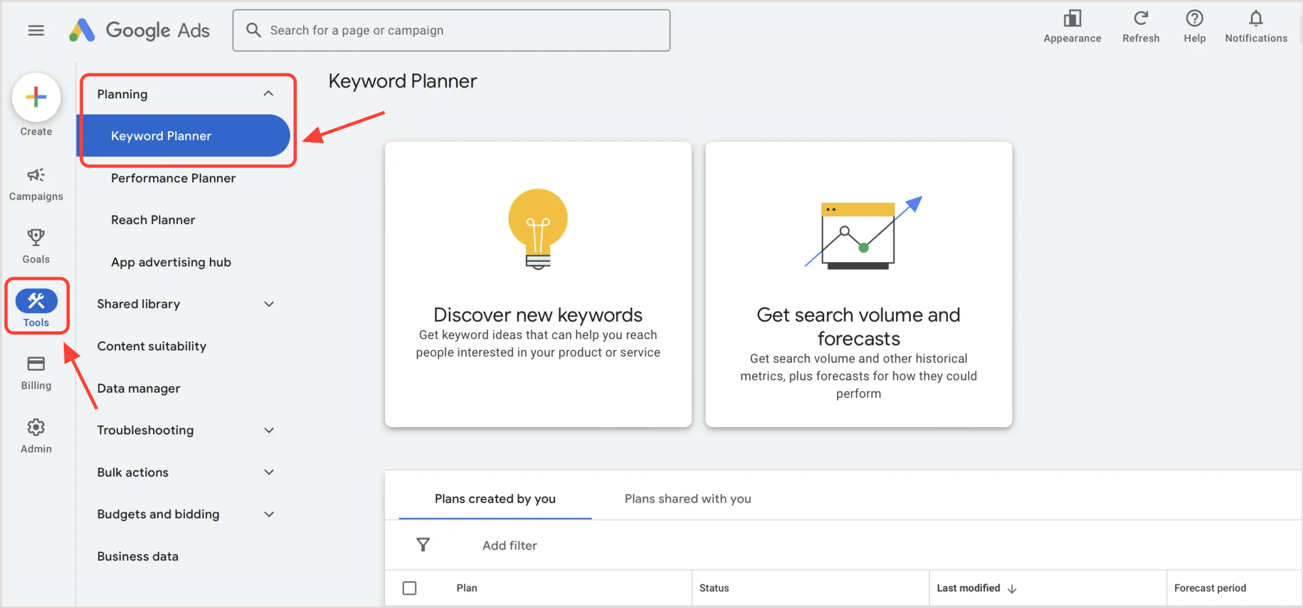Expand the Shared library section
The image size is (1303, 608).
[269, 304]
